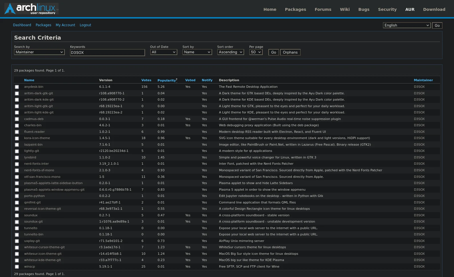
Task: Click the Logout link
Action: click(85, 25)
